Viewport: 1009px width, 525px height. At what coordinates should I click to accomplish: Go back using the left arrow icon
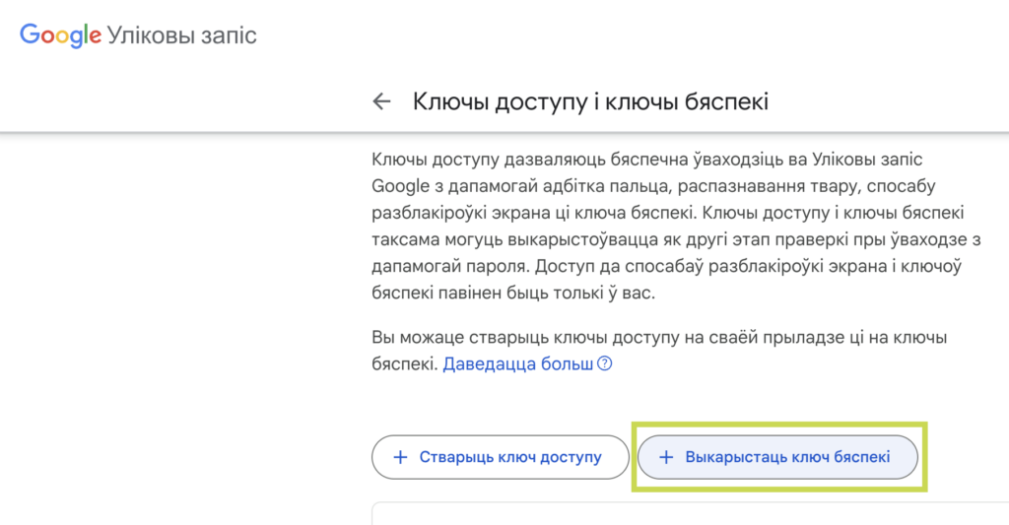[381, 101]
